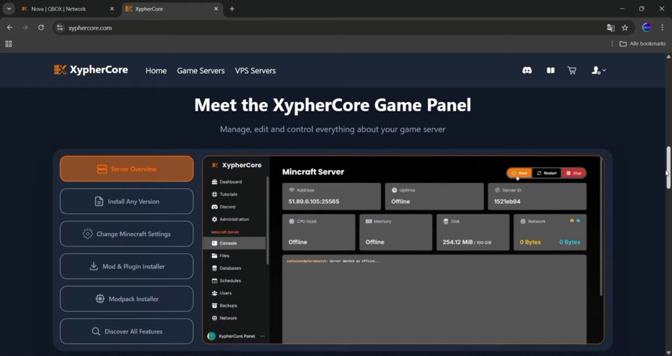Open Discord in panel sidebar
Image resolution: width=672 pixels, height=356 pixels.
pyautogui.click(x=224, y=207)
